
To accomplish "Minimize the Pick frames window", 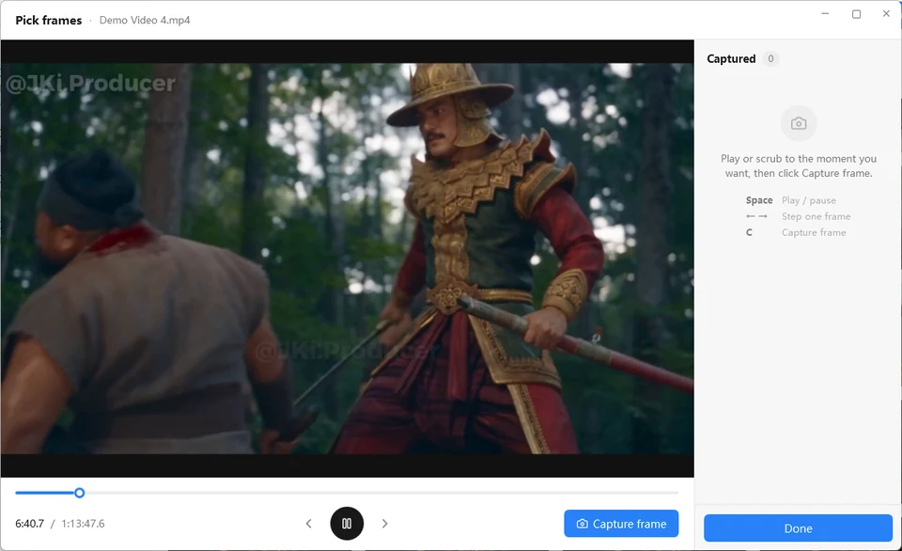I will (825, 14).
